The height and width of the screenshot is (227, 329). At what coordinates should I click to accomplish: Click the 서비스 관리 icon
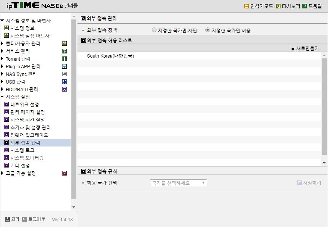pos(65,51)
